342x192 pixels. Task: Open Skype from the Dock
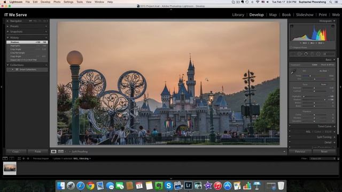(168, 186)
